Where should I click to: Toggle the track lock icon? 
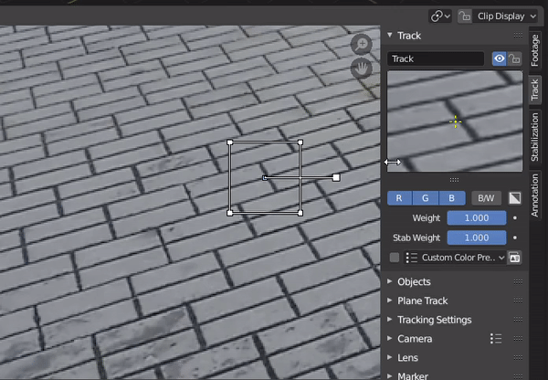pos(515,58)
